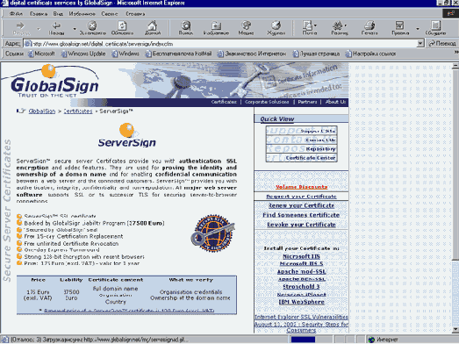Expand the Links bar overflow chevron

(456, 53)
